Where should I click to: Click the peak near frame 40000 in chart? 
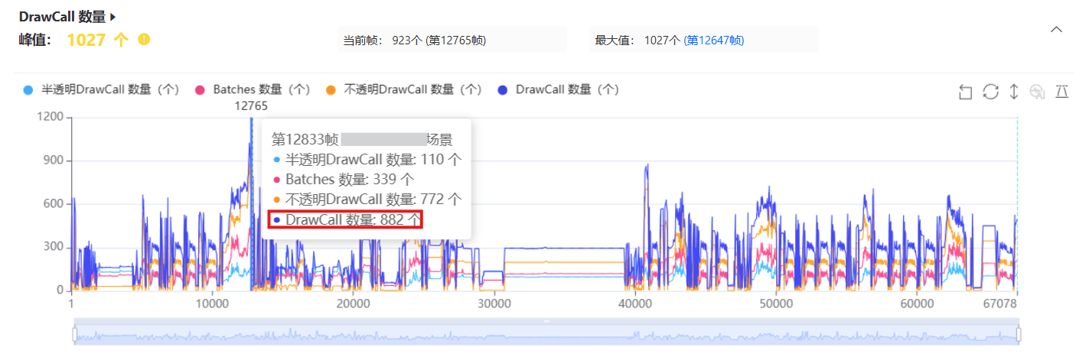pyautogui.click(x=647, y=166)
